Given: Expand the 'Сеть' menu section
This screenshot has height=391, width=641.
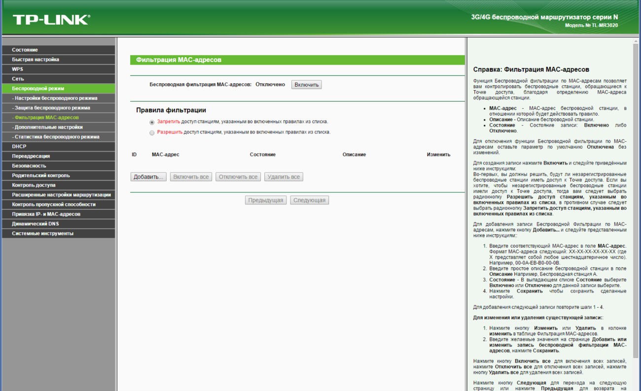Looking at the screenshot, I should [x=18, y=79].
